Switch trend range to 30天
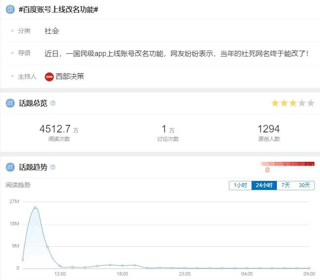The image size is (320, 280). 304,185
